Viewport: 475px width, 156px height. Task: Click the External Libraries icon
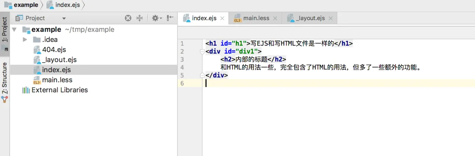coord(26,90)
